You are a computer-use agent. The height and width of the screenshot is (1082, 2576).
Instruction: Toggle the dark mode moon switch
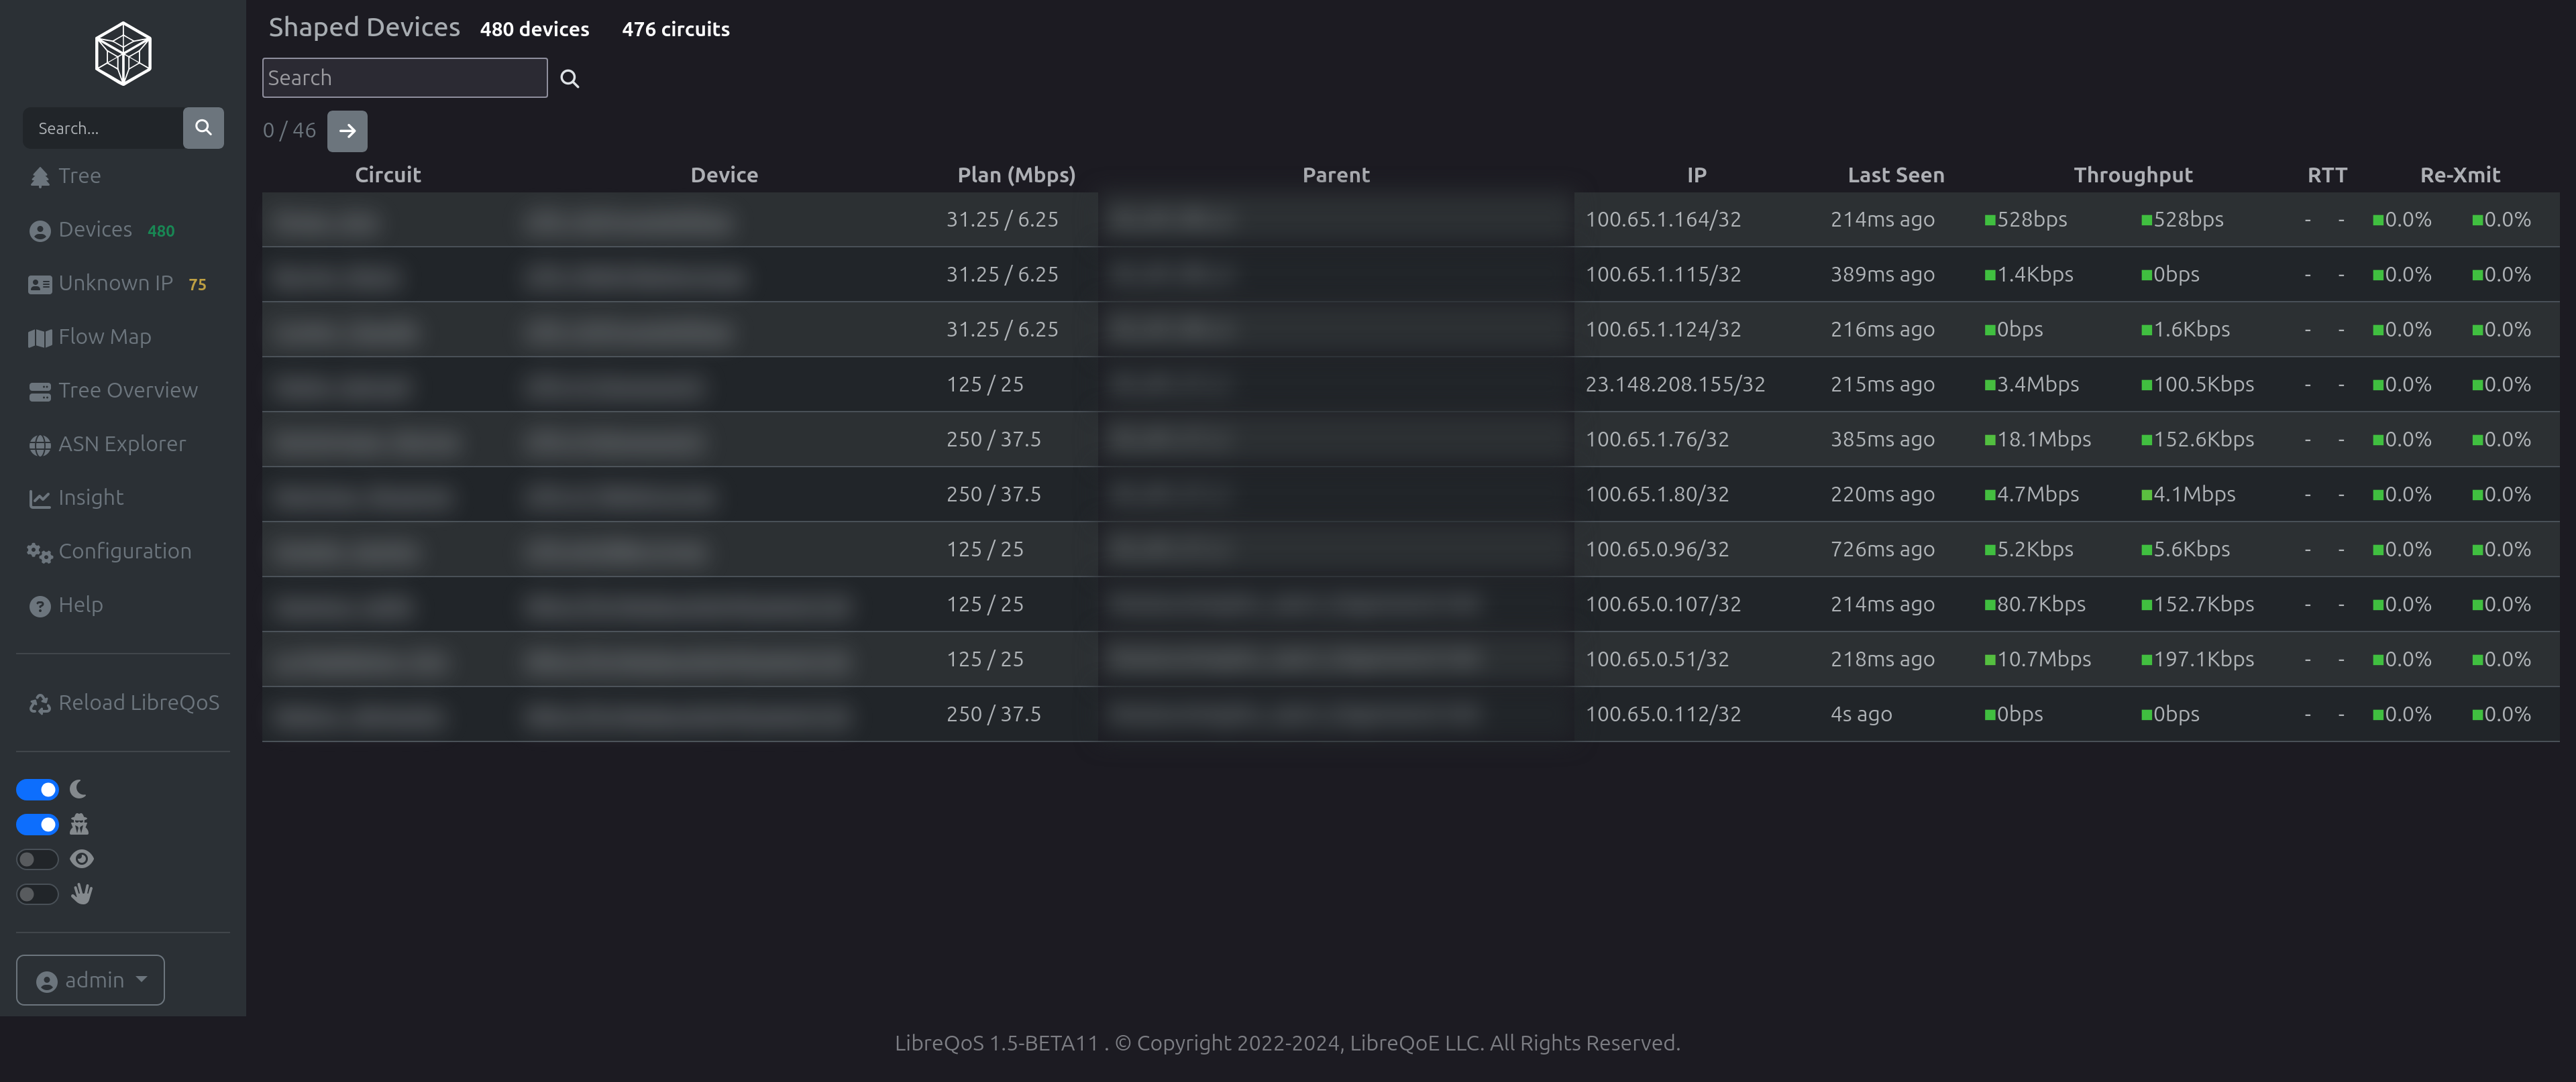(x=38, y=789)
